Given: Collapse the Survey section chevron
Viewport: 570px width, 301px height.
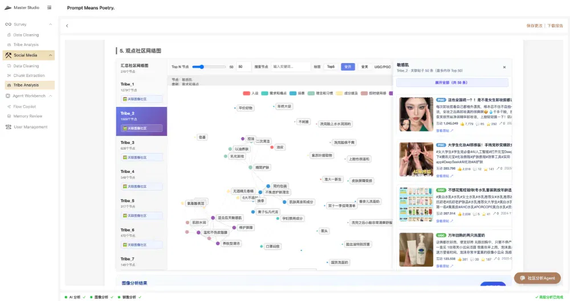Looking at the screenshot, I should point(50,24).
